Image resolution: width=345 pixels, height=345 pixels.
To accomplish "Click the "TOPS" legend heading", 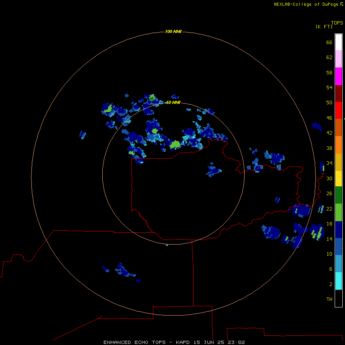I will coord(337,23).
